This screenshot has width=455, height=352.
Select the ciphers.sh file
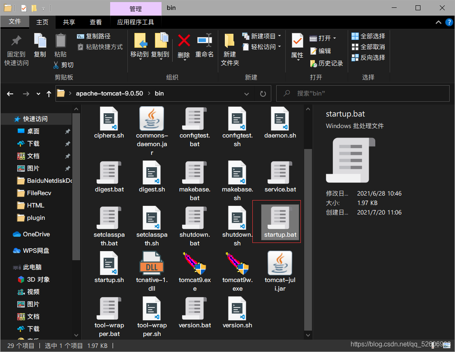pos(109,123)
